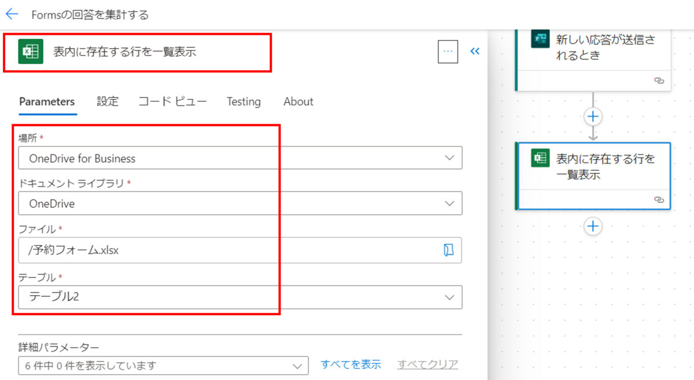
Task: Select the 表内に存在する行を一覧表示 action card
Action: 593,176
